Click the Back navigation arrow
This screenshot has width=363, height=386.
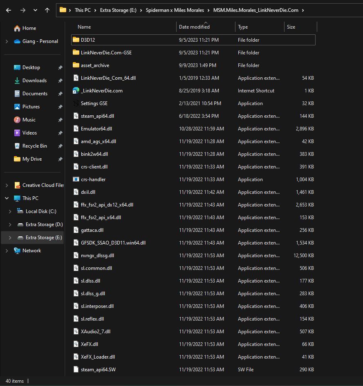(x=9, y=10)
